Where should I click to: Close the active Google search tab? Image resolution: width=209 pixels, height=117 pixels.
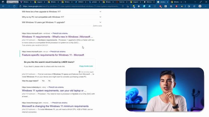(168, 2)
